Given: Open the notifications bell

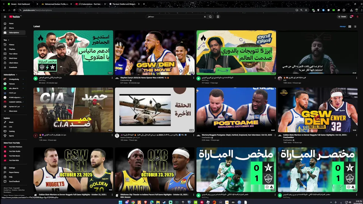Looking at the screenshot, I should point(351,17).
